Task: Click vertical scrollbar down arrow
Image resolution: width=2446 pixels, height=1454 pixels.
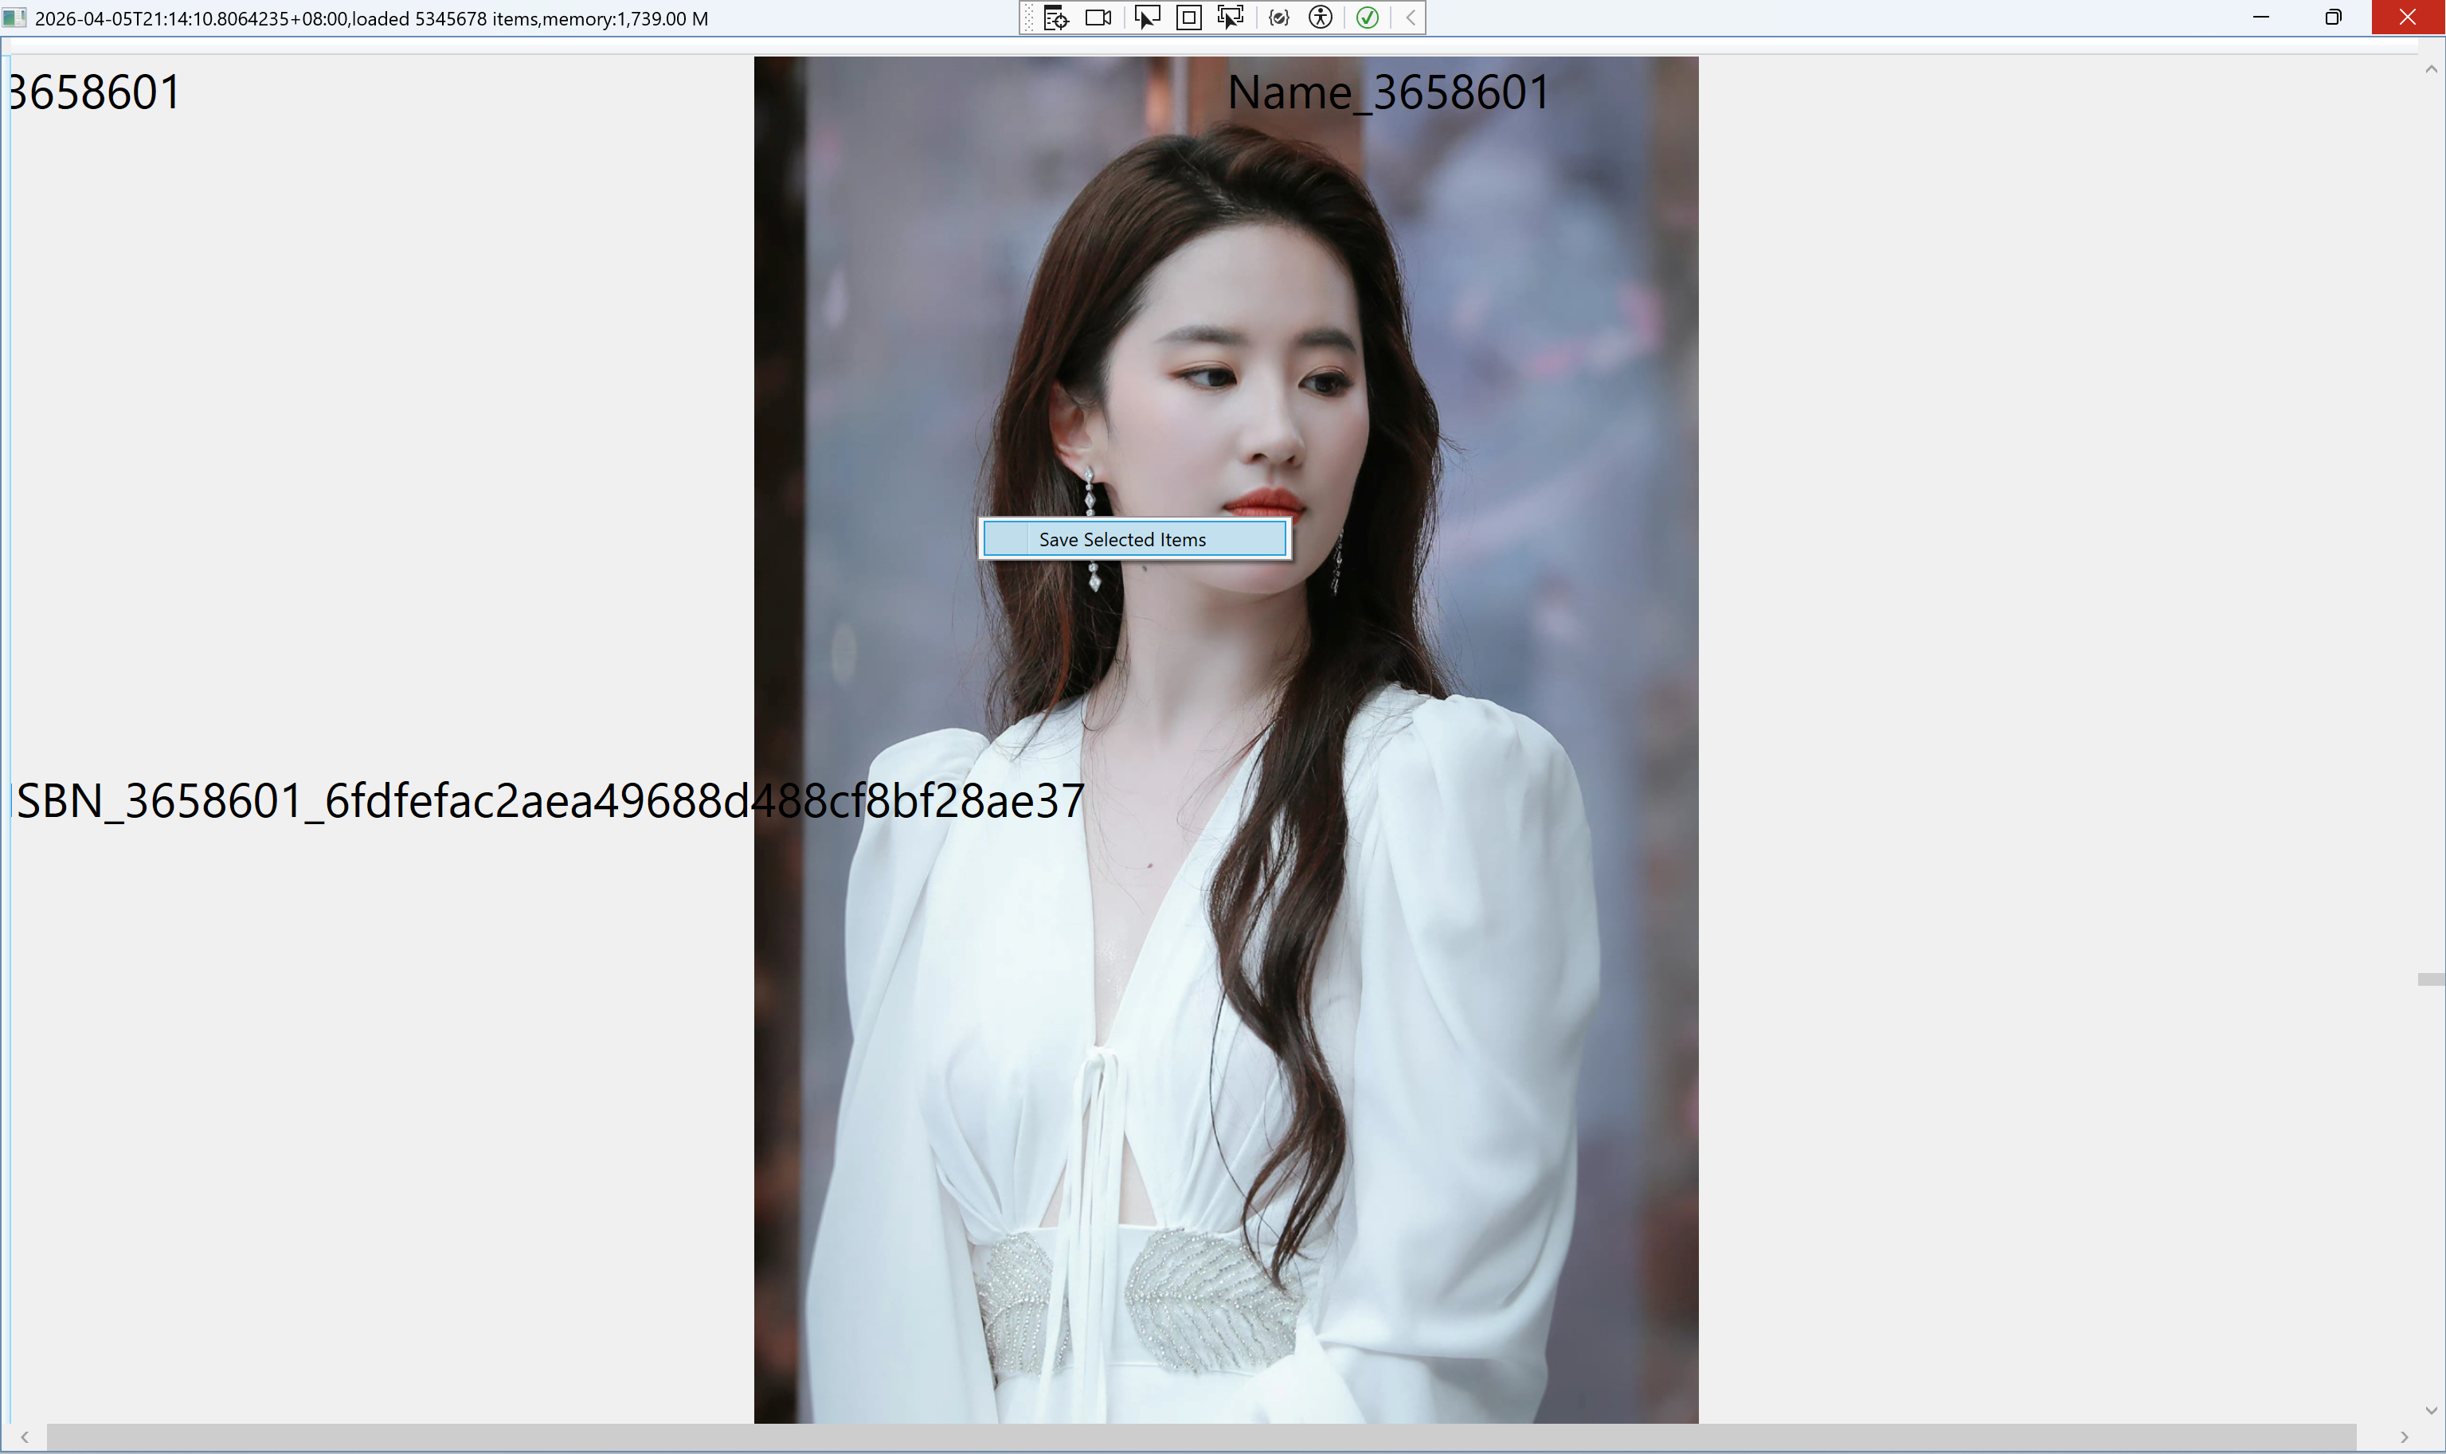Action: [x=2432, y=1411]
